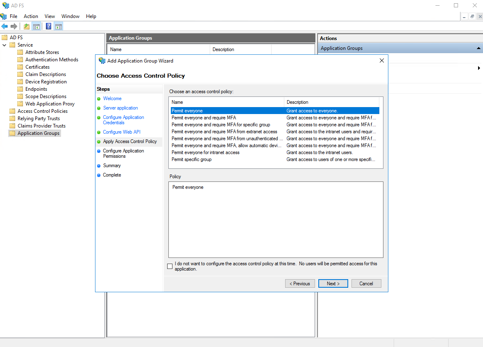Viewport: 483px width, 347px height.
Task: Open the View menu
Action: tap(50, 16)
